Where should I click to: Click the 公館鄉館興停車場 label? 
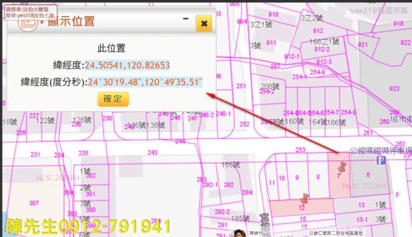(380, 151)
